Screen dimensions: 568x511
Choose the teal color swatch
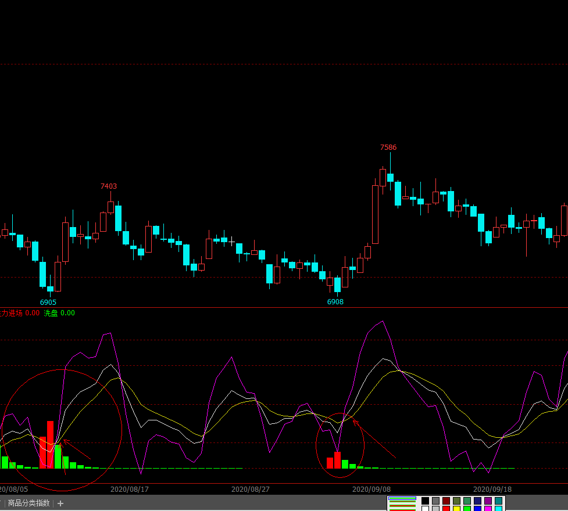[x=499, y=501]
